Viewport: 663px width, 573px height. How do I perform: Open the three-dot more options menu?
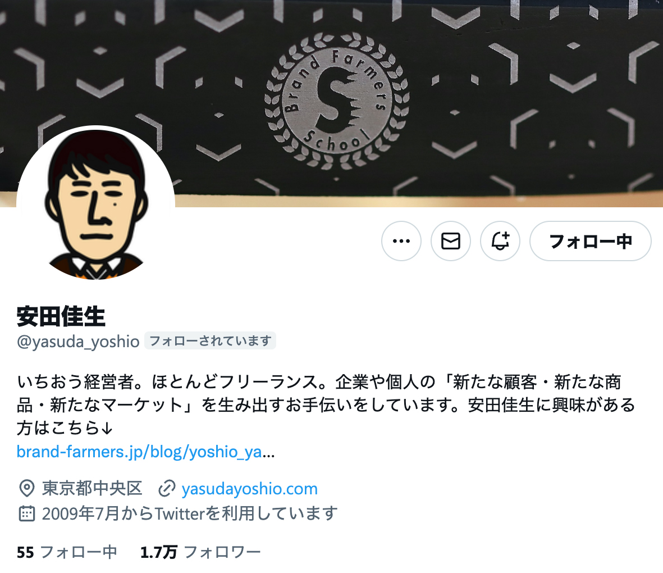[x=401, y=241]
